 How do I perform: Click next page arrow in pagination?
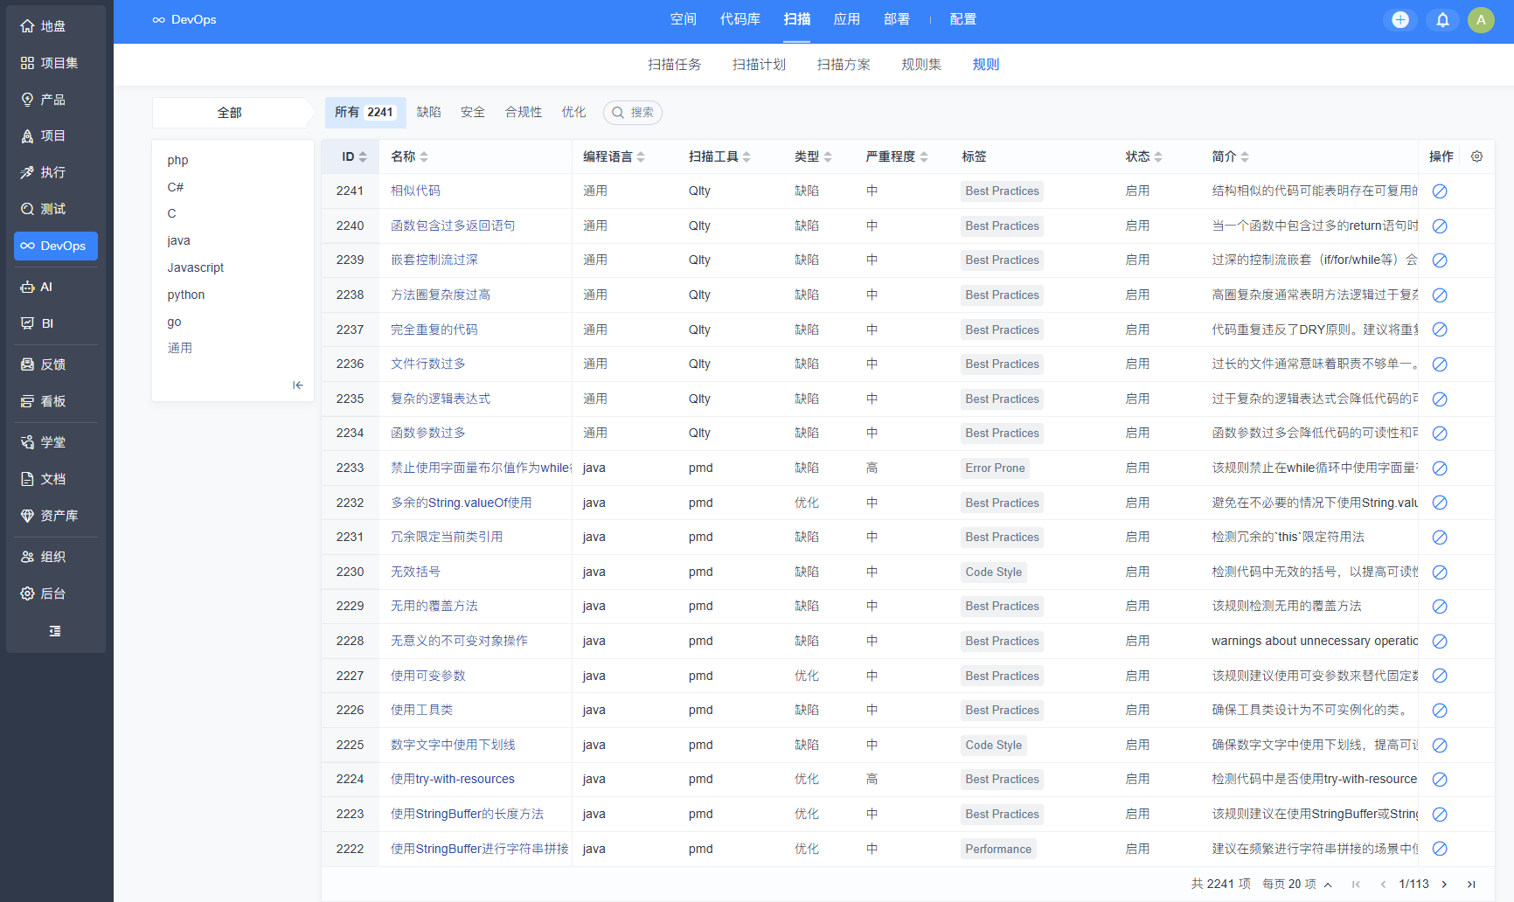(1445, 885)
